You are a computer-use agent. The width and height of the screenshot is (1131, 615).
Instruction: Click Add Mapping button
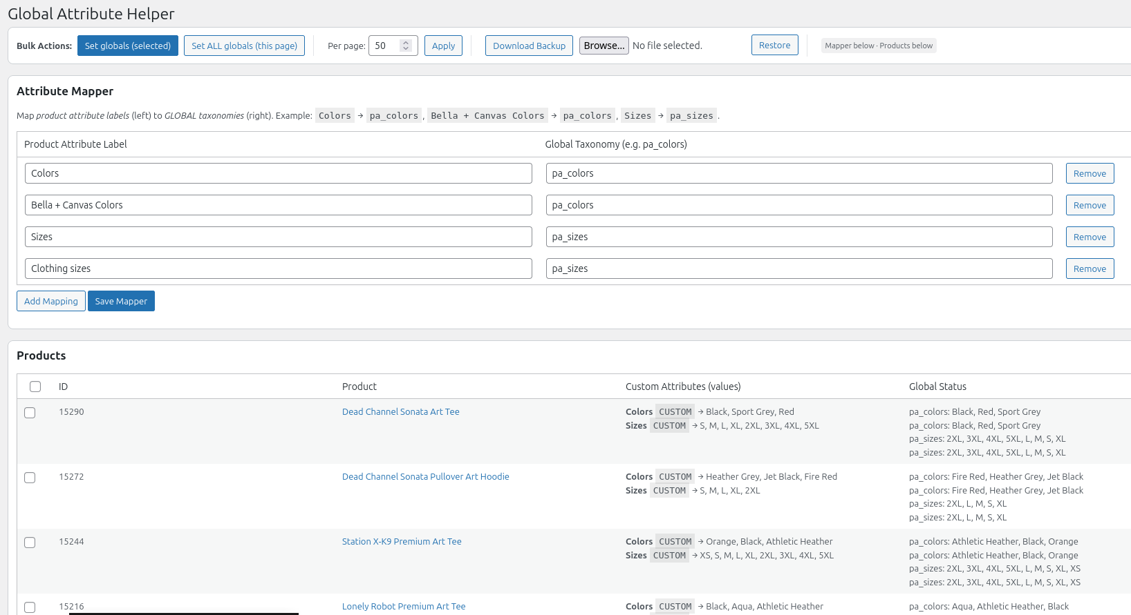[51, 301]
